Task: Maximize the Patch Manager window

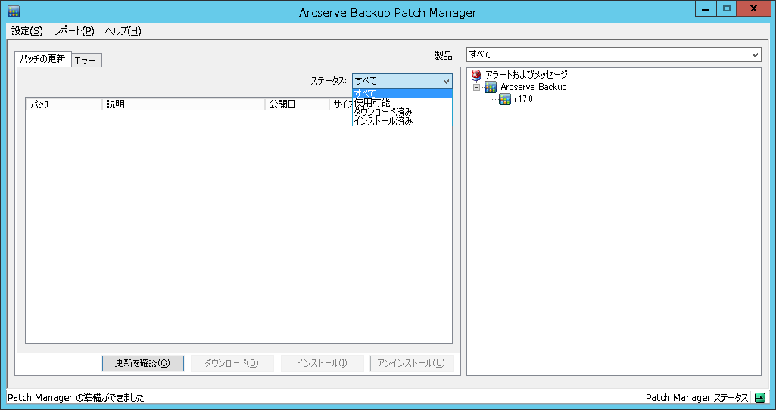Action: tap(726, 9)
